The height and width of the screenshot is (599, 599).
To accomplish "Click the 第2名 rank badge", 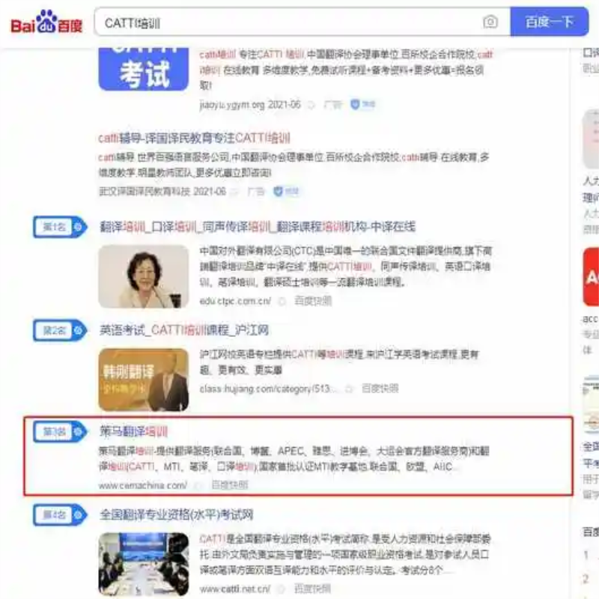I will click(x=60, y=330).
